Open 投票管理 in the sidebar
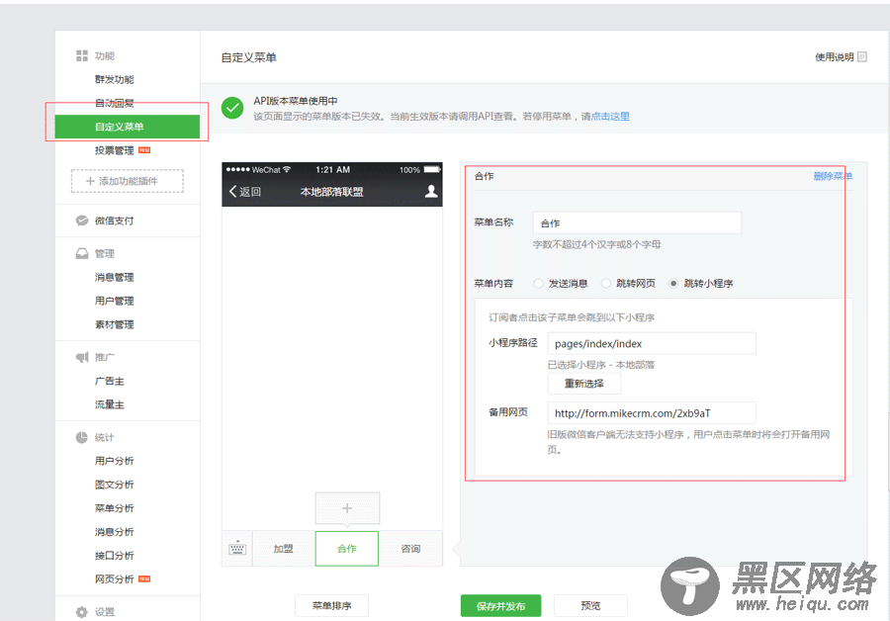890x621 pixels. click(114, 150)
